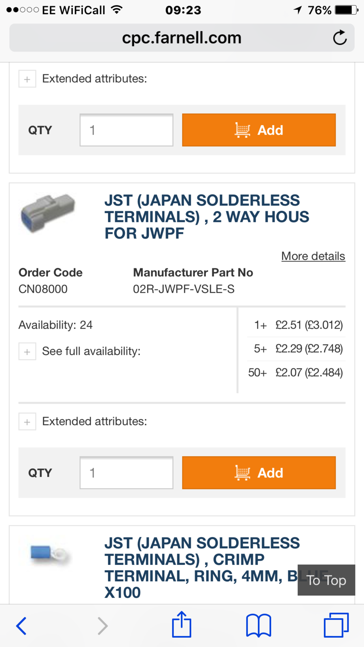Show all open Safari tabs
Image resolution: width=364 pixels, height=647 pixels.
tap(336, 626)
